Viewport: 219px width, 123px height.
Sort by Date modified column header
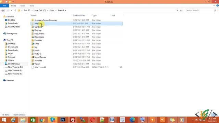[x=79, y=15]
